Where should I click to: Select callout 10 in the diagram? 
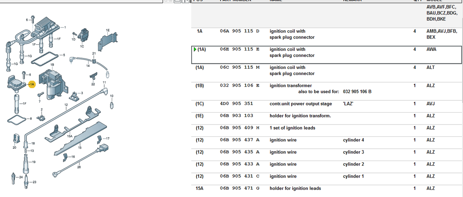pyautogui.click(x=112, y=96)
